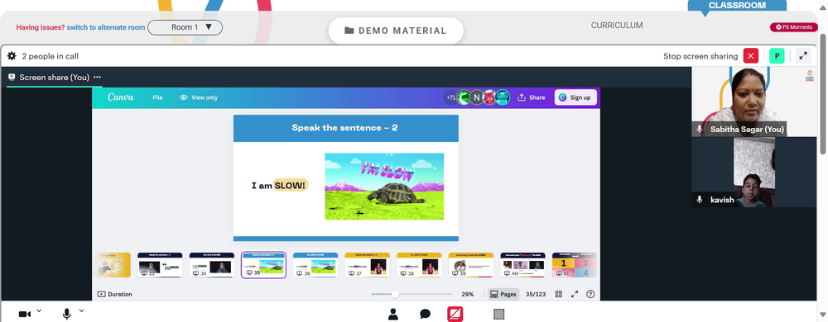The image size is (828, 322).
Task: Click the 35/123 page counter
Action: tap(536, 294)
